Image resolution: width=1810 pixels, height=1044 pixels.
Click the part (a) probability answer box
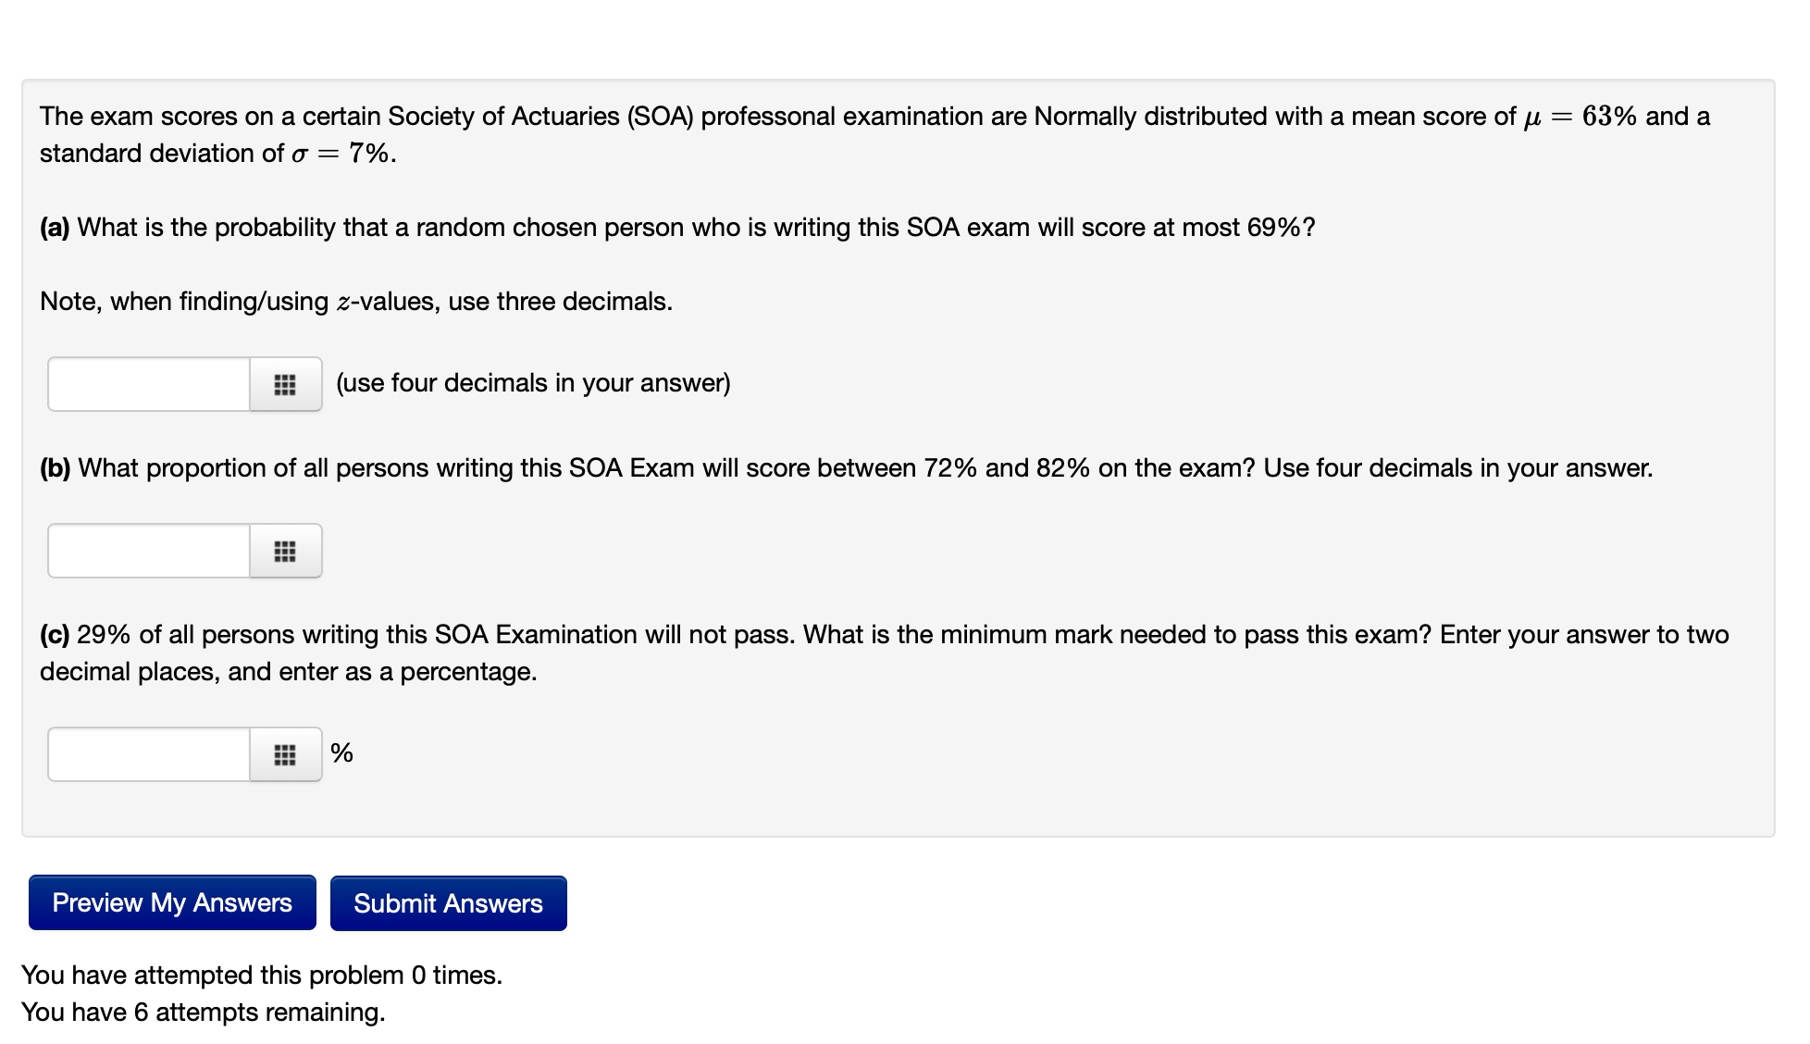coord(149,384)
